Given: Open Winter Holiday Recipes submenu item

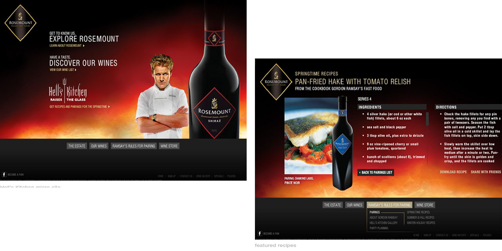Looking at the screenshot, I should 421,223.
